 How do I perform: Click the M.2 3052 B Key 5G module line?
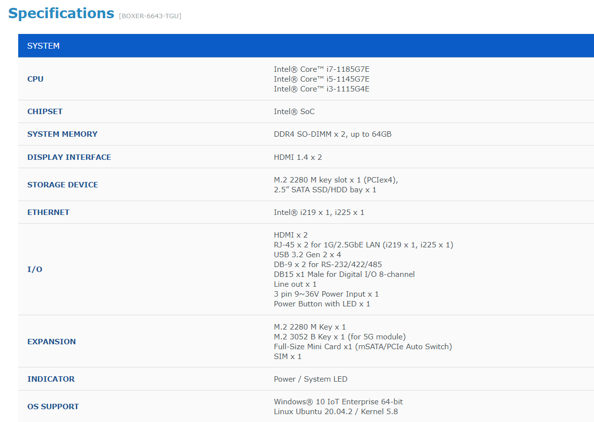point(340,337)
